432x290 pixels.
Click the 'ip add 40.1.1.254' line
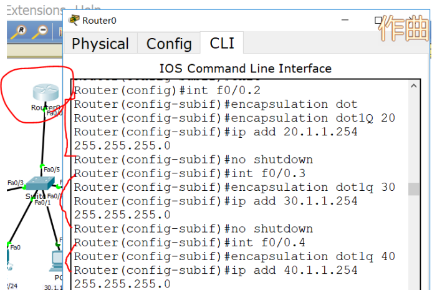pos(216,270)
